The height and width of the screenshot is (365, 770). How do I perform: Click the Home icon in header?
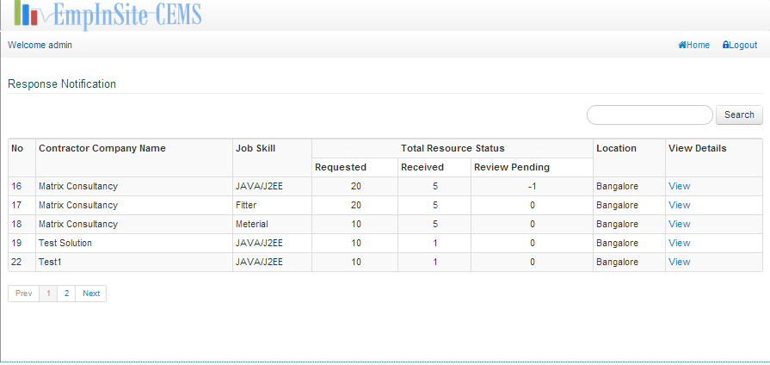click(682, 45)
